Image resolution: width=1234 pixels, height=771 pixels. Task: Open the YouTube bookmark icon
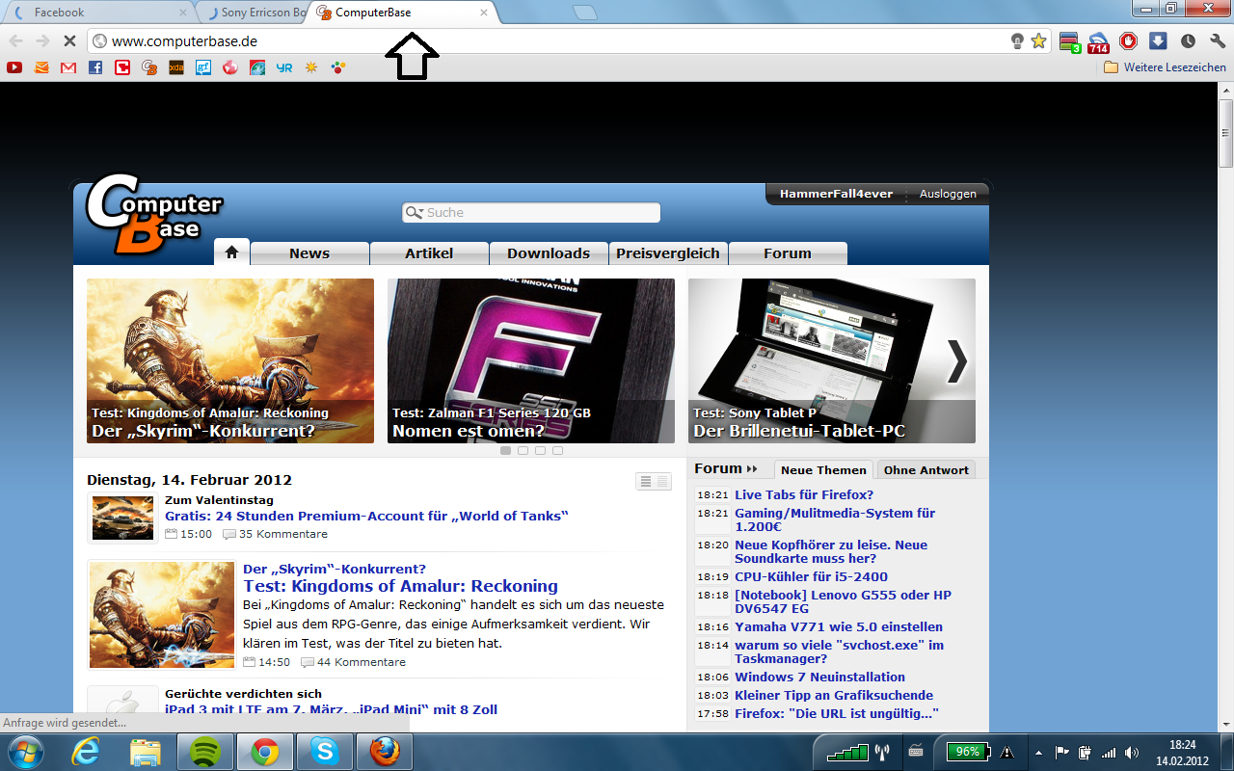pyautogui.click(x=14, y=67)
